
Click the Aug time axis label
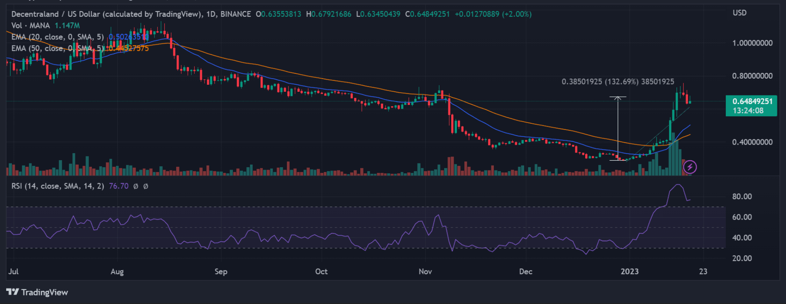[x=117, y=272]
